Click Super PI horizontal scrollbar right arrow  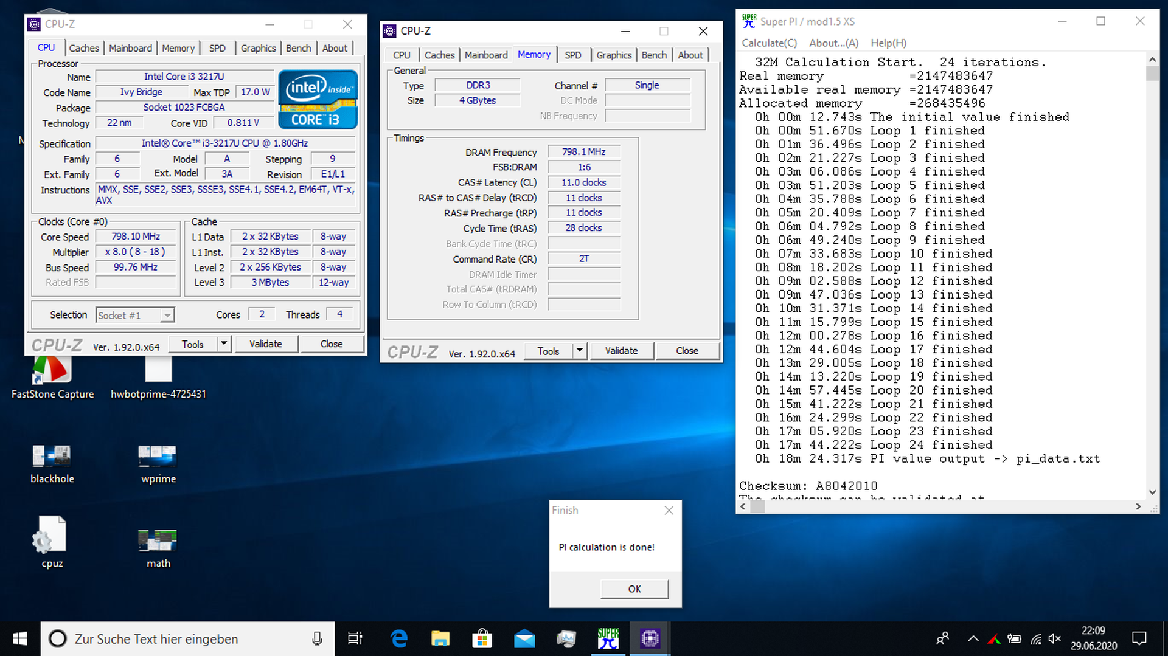(1138, 506)
